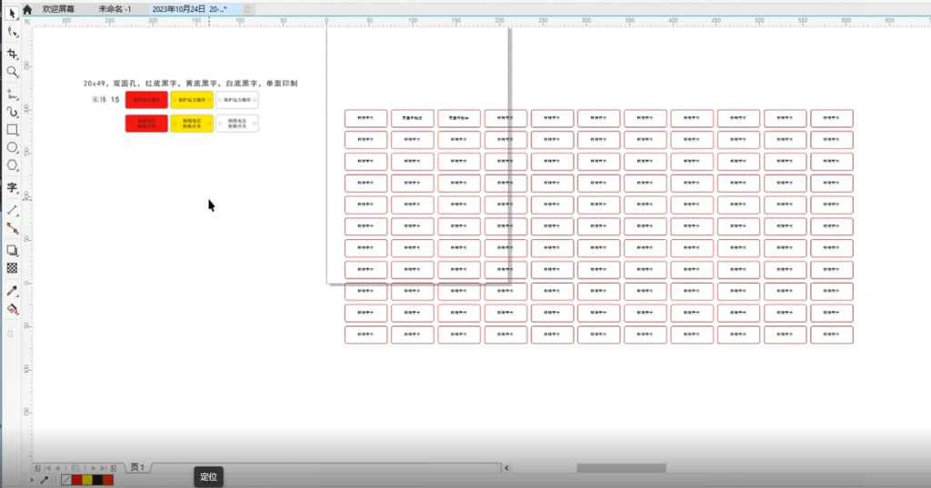931x488 pixels.
Task: Pick the Color Eyedropper tool in toolbox
Action: pos(12,291)
